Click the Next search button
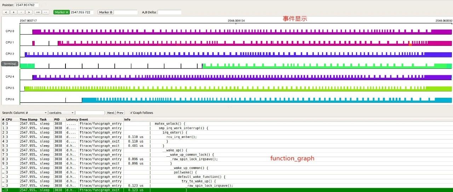This screenshot has height=192, width=453. click(x=111, y=113)
